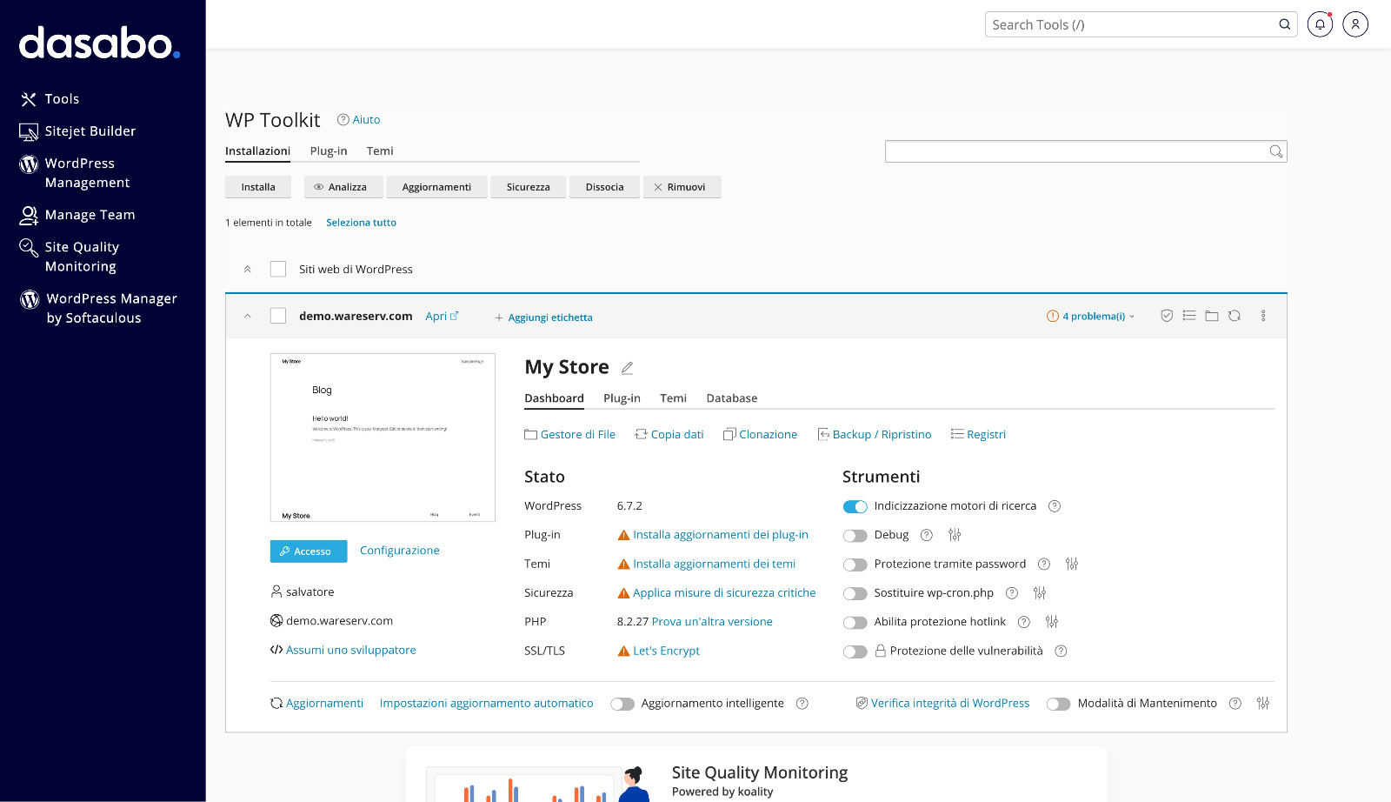The height and width of the screenshot is (802, 1391).
Task: Click help icon next to Indicizzazione motori di ricerca
Action: [1054, 506]
